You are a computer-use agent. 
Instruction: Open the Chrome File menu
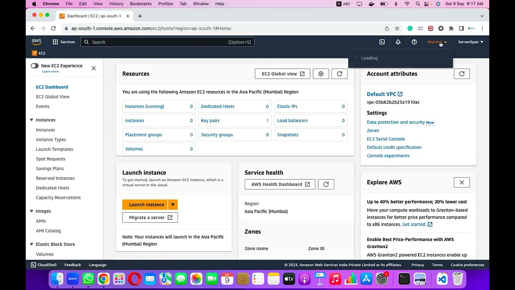pos(69,4)
